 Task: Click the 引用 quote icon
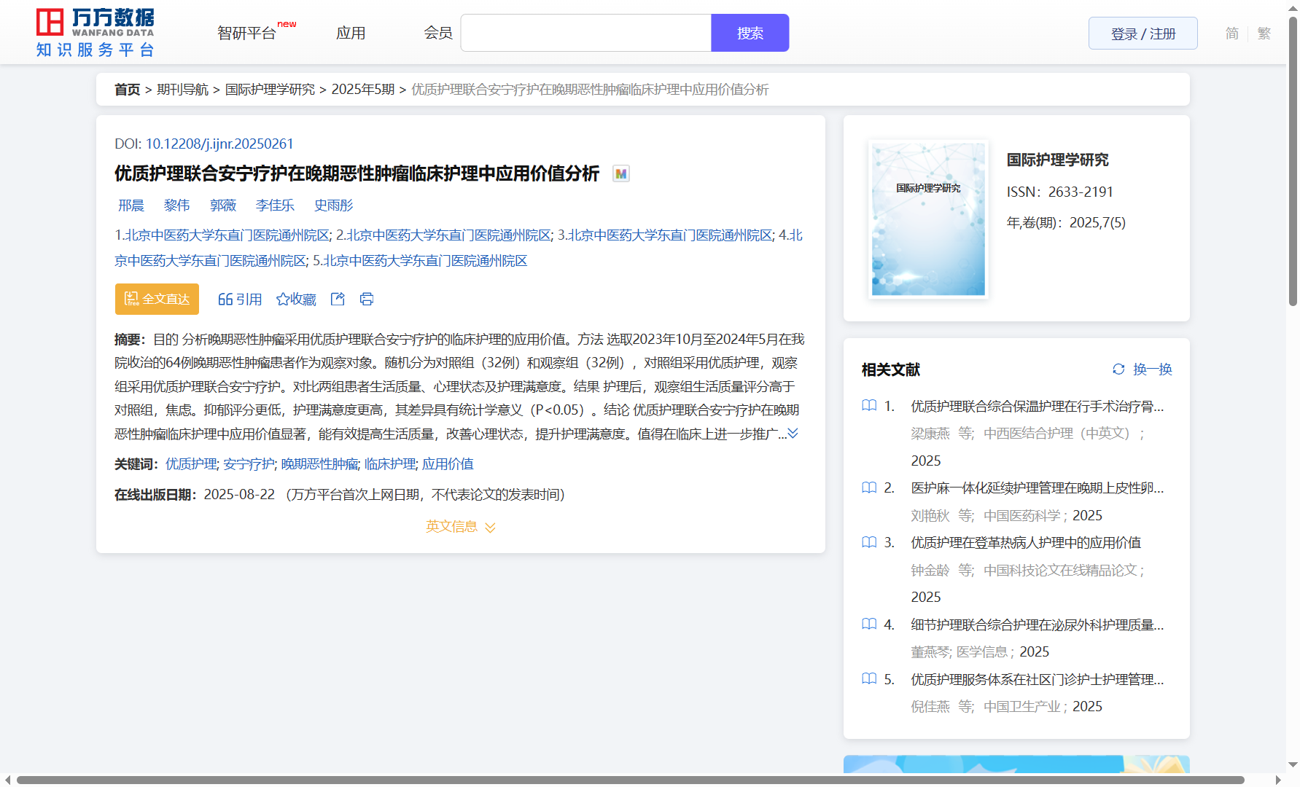[225, 299]
